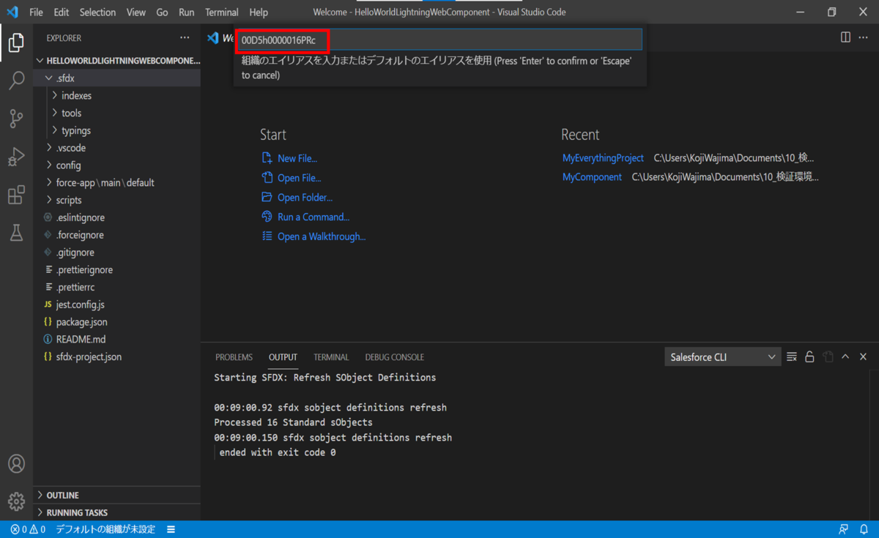Open the Testing beaker view
The width and height of the screenshot is (879, 538).
(16, 233)
